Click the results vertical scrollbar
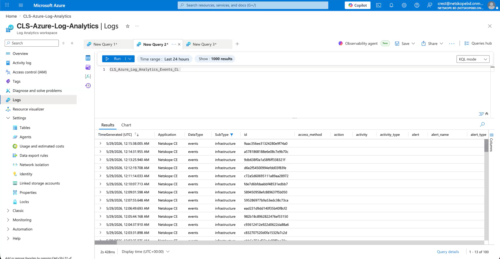This screenshot has width=500, height=259. point(486,146)
